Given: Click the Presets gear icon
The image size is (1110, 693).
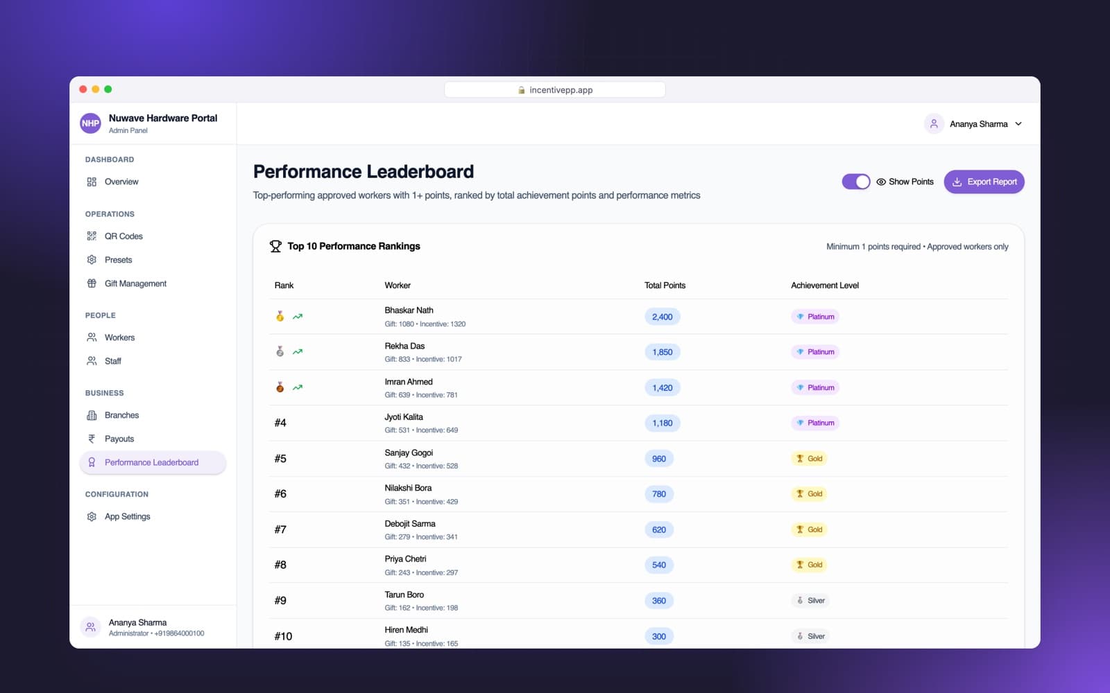Looking at the screenshot, I should (x=92, y=260).
